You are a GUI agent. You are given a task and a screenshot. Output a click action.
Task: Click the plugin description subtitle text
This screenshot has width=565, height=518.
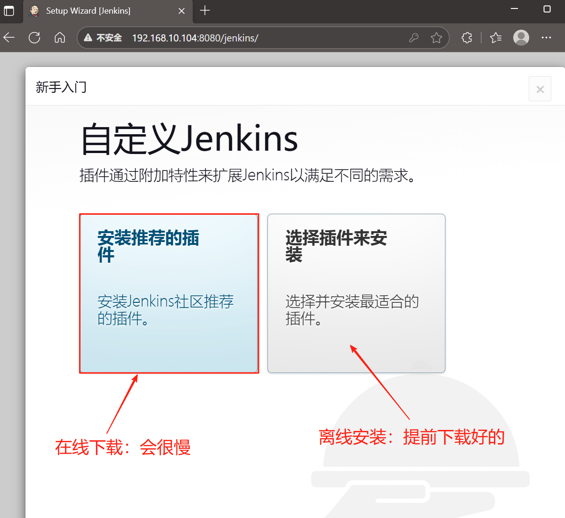248,176
